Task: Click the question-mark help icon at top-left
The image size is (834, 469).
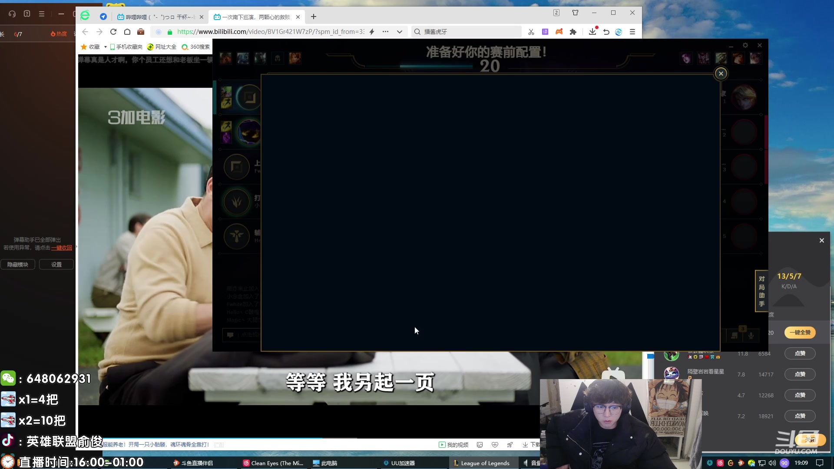Action: 27,14
